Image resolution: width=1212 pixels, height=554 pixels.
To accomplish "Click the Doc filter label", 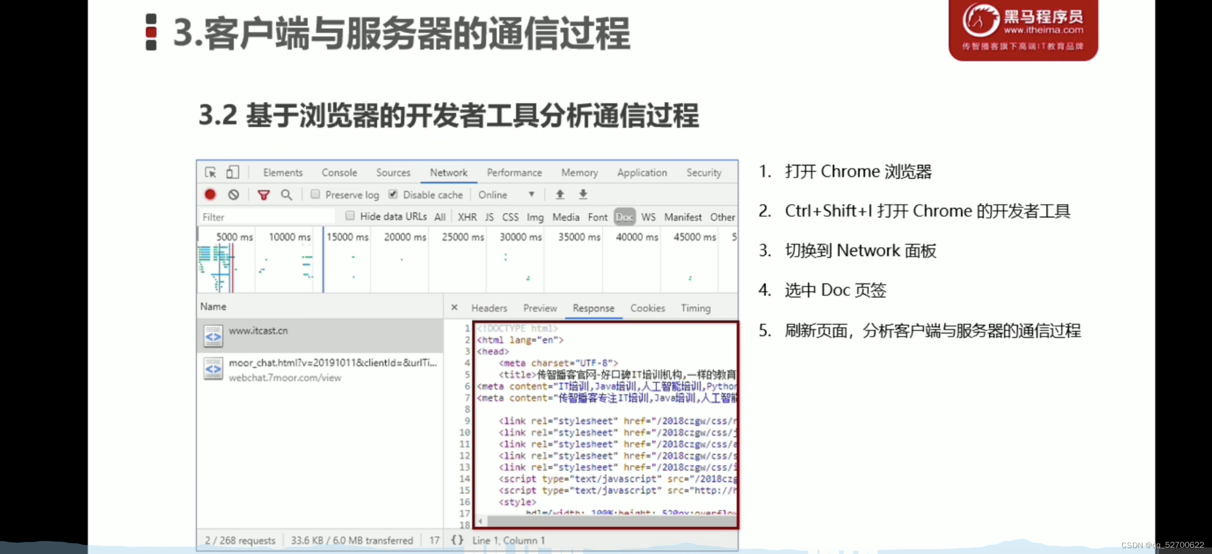I will pyautogui.click(x=624, y=217).
